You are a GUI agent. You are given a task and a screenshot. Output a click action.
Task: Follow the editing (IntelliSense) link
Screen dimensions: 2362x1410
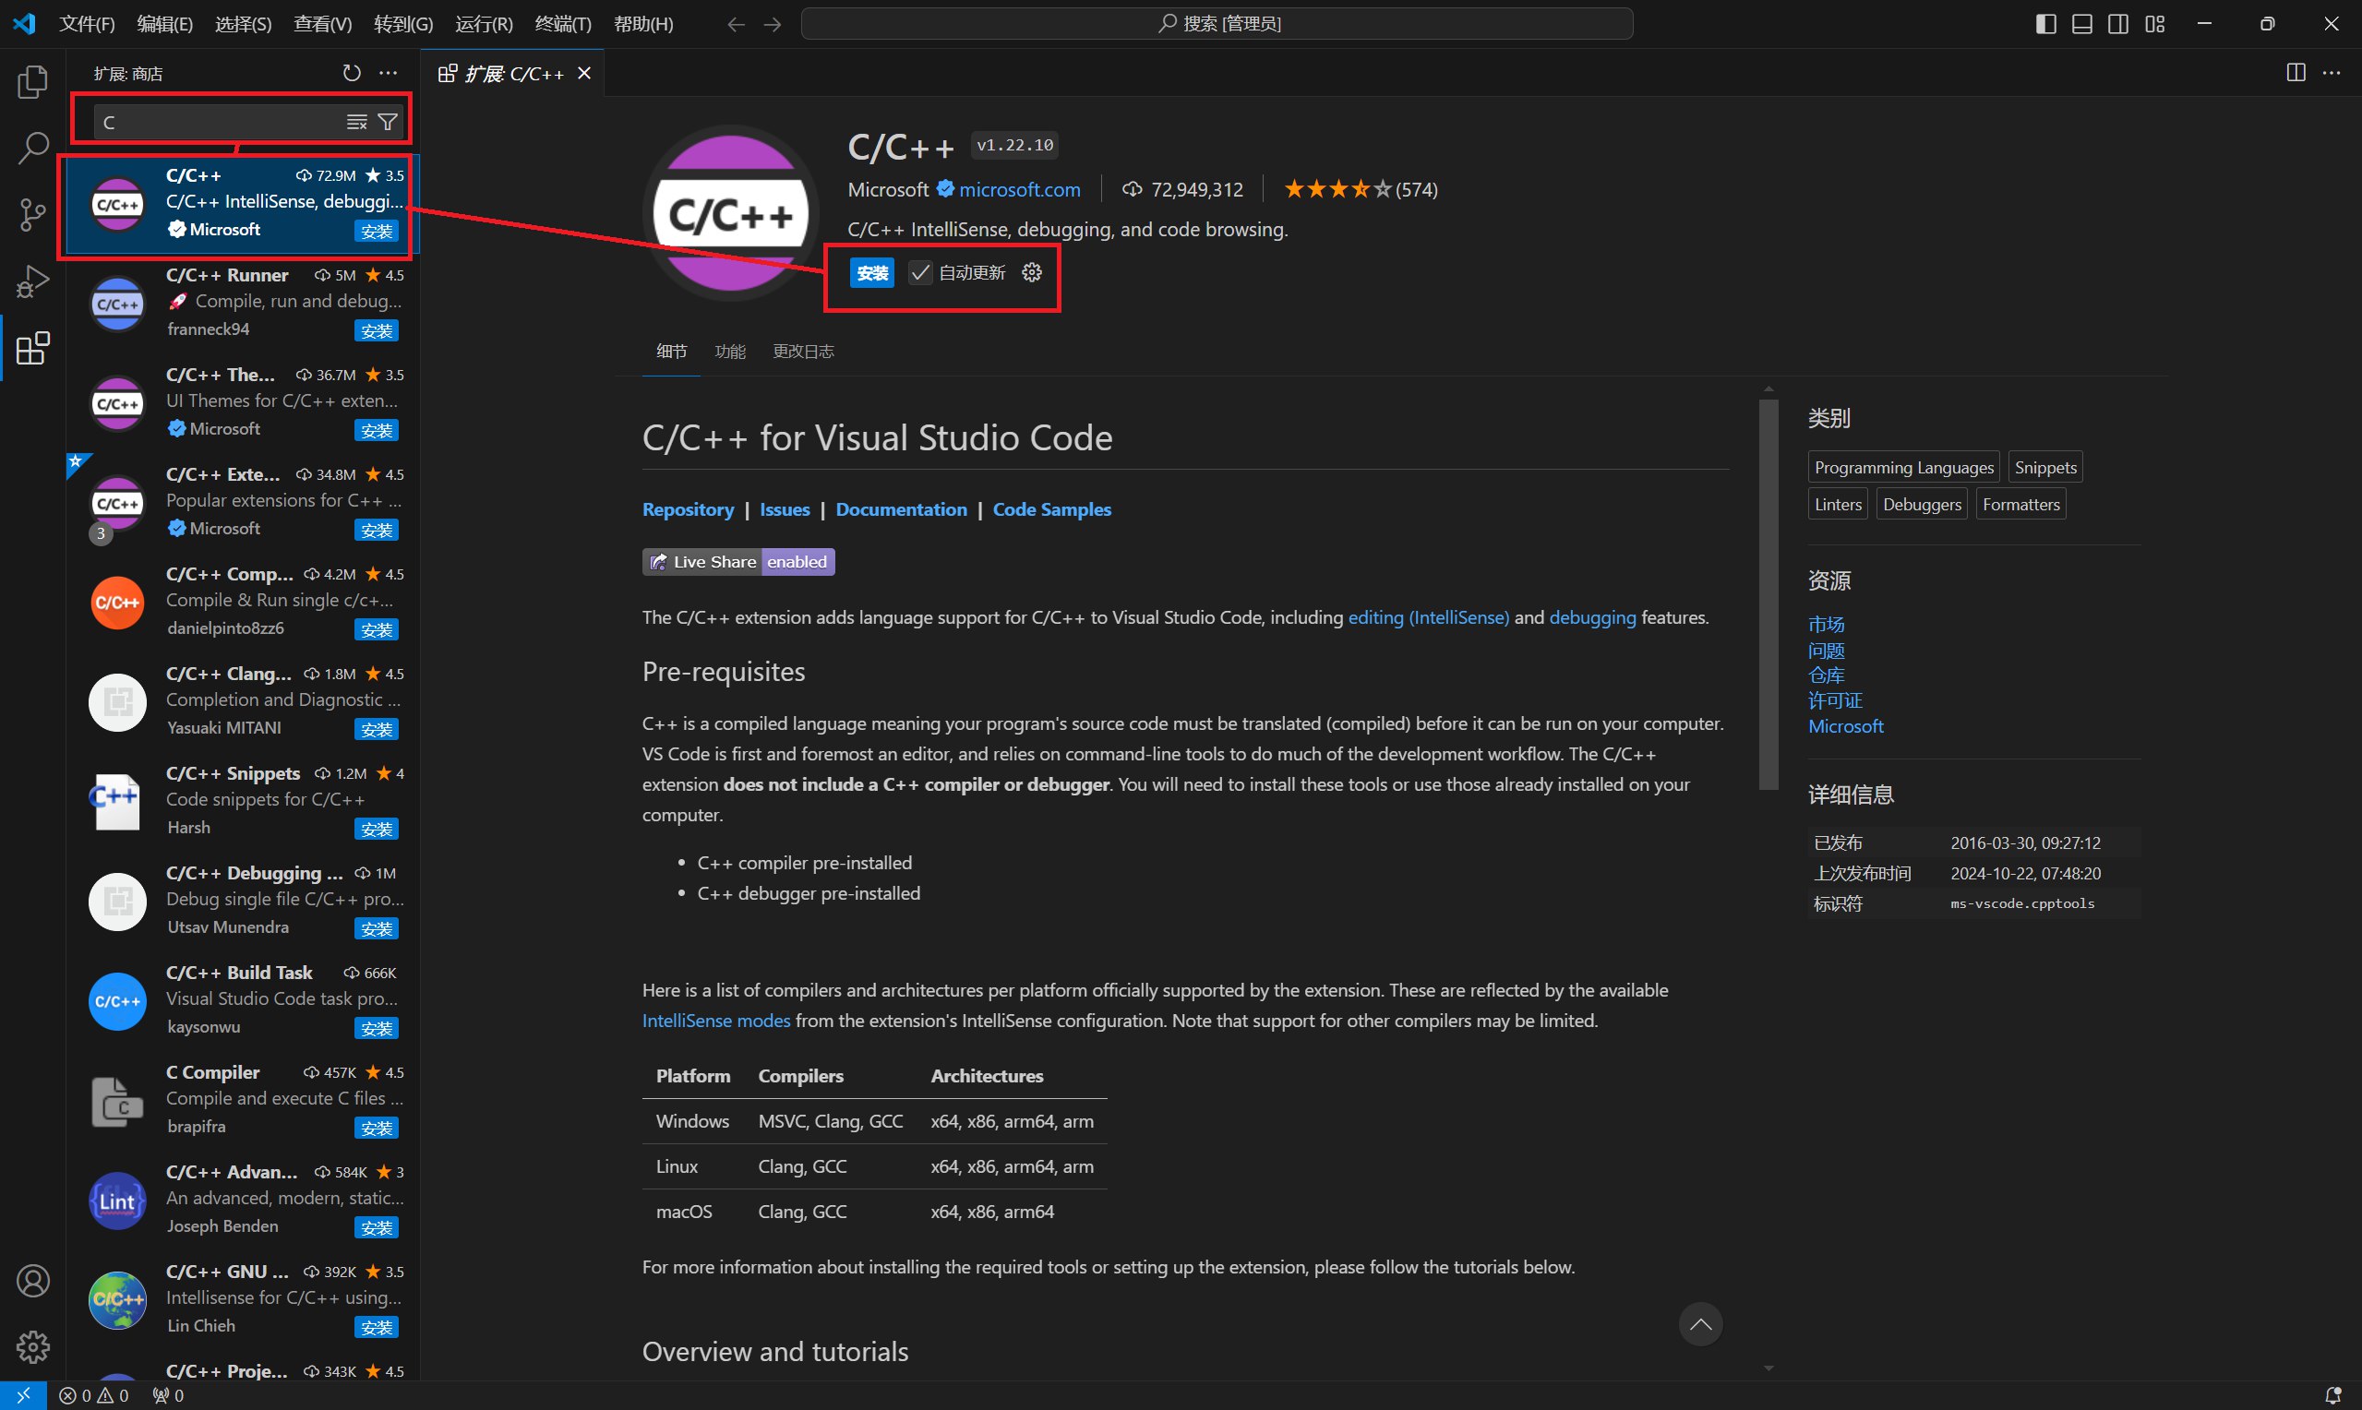point(1428,617)
